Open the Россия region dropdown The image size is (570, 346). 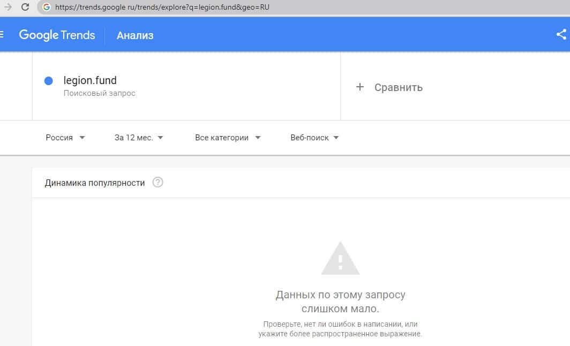pos(65,138)
